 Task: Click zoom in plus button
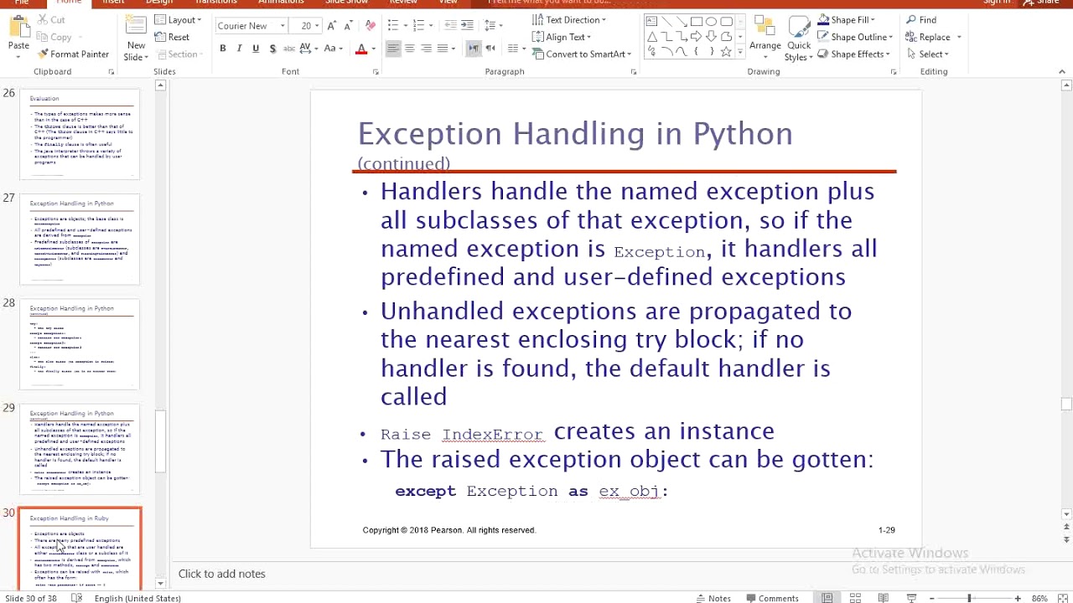pos(1018,598)
